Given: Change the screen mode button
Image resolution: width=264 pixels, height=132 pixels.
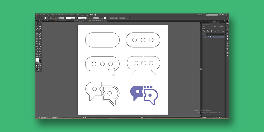Looking at the screenshot, I should click(38, 70).
